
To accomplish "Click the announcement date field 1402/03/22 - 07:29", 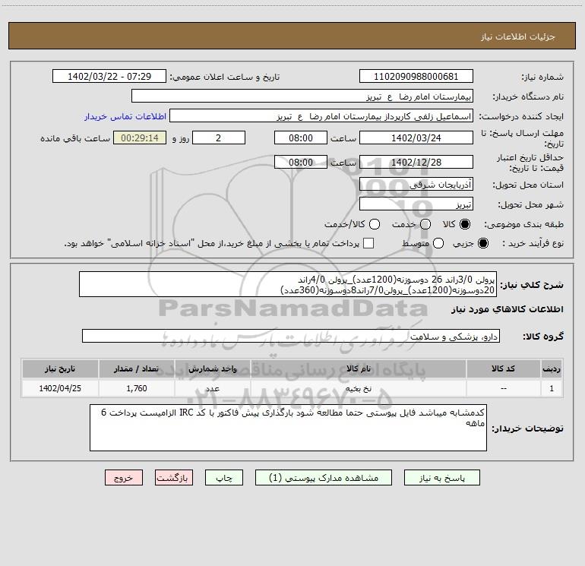I will tap(109, 77).
